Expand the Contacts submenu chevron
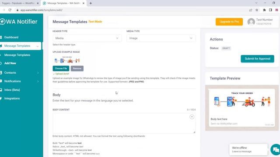 [38, 73]
